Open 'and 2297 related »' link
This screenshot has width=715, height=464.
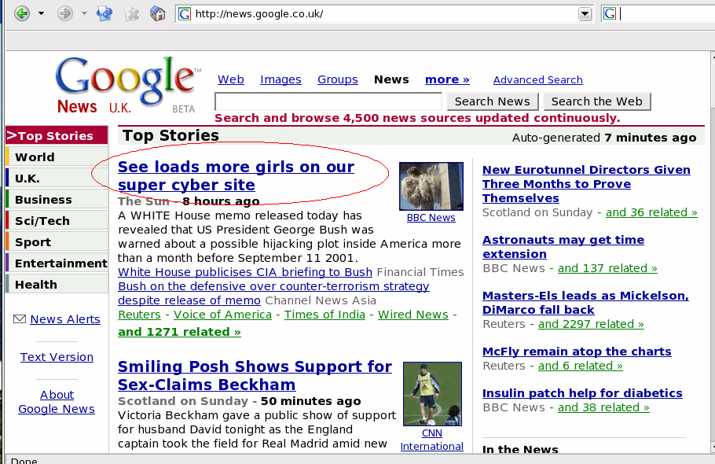pyautogui.click(x=591, y=324)
